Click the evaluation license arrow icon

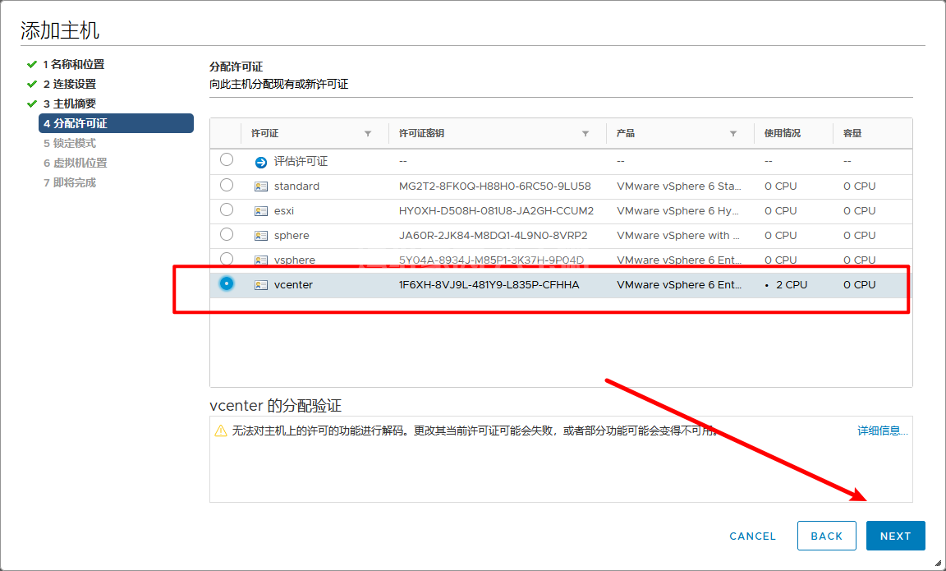pyautogui.click(x=261, y=162)
